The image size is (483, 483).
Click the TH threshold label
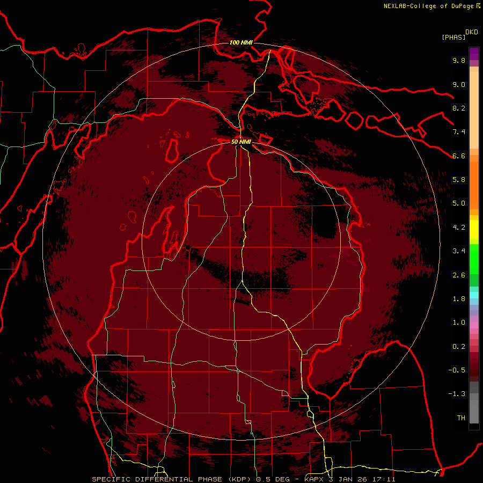point(461,418)
